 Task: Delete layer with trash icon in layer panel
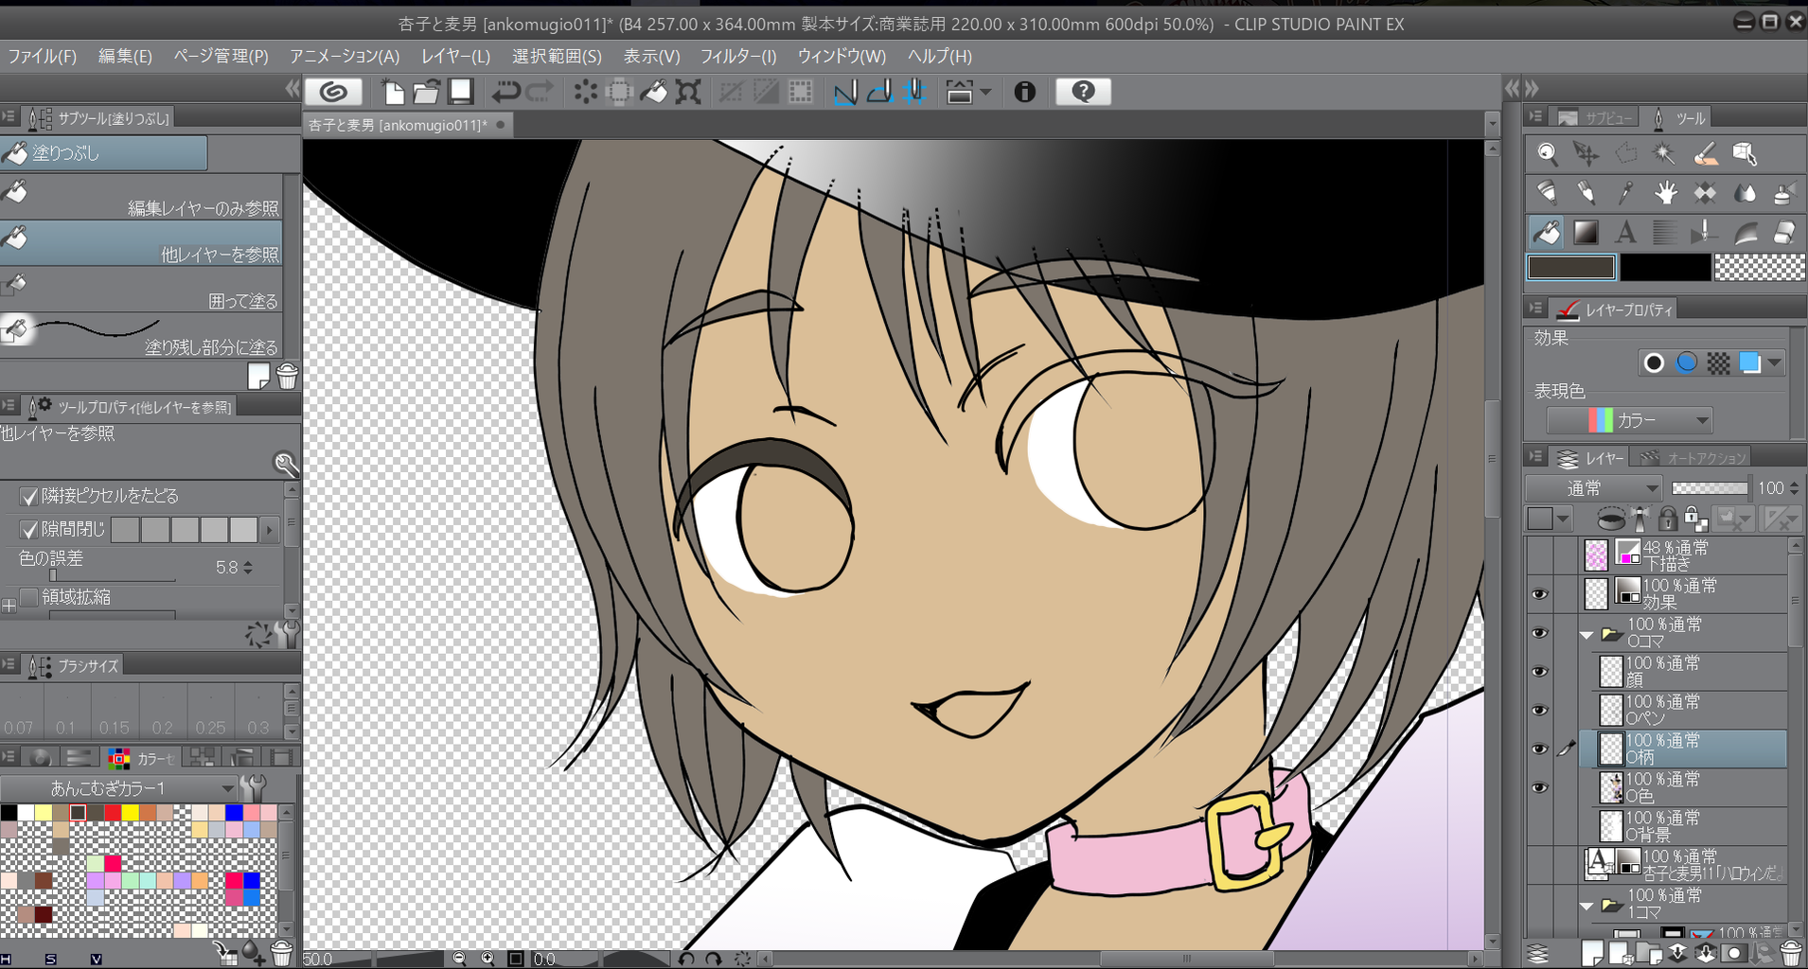pyautogui.click(x=1791, y=953)
